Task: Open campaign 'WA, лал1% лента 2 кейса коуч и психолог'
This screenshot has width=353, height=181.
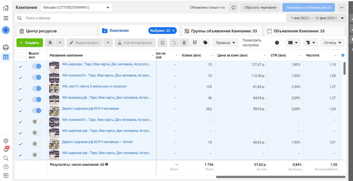Action: tap(94, 86)
